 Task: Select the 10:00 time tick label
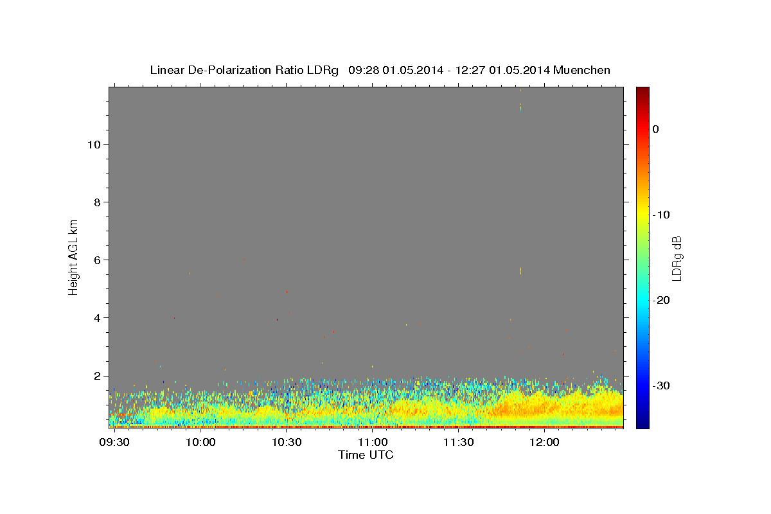[x=201, y=443]
